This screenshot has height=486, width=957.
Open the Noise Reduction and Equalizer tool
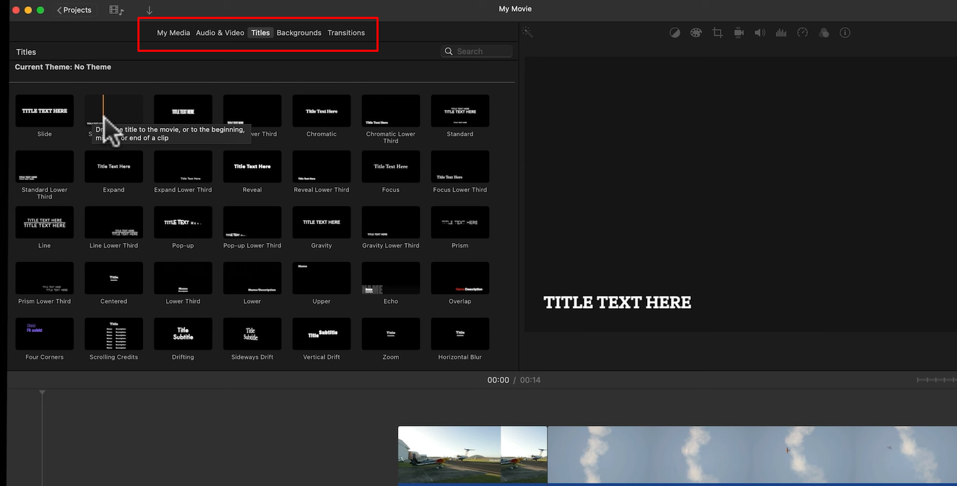(x=781, y=32)
